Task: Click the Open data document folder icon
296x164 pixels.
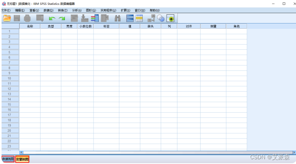Action: pos(7,18)
